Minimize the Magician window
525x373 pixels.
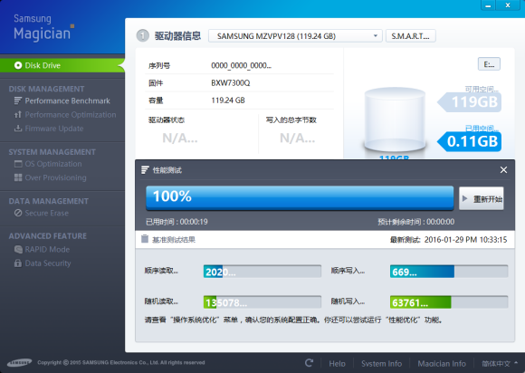click(x=488, y=5)
